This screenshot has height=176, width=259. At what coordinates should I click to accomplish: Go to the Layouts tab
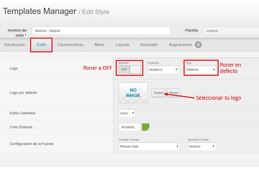[x=122, y=45]
